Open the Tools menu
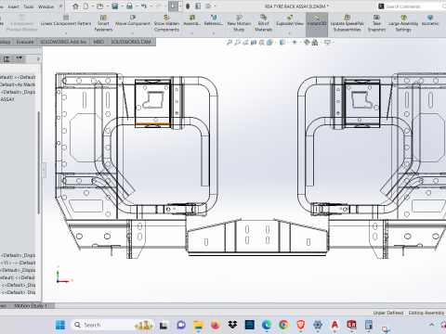The image size is (446, 334). coord(29,6)
